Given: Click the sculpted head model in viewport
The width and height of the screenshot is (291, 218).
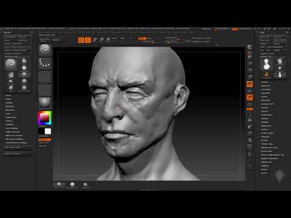Looking at the screenshot, I should click(139, 113).
